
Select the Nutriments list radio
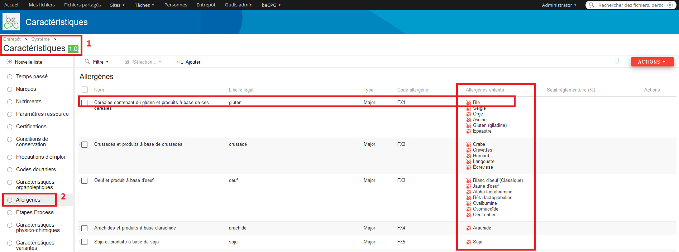pos(10,102)
